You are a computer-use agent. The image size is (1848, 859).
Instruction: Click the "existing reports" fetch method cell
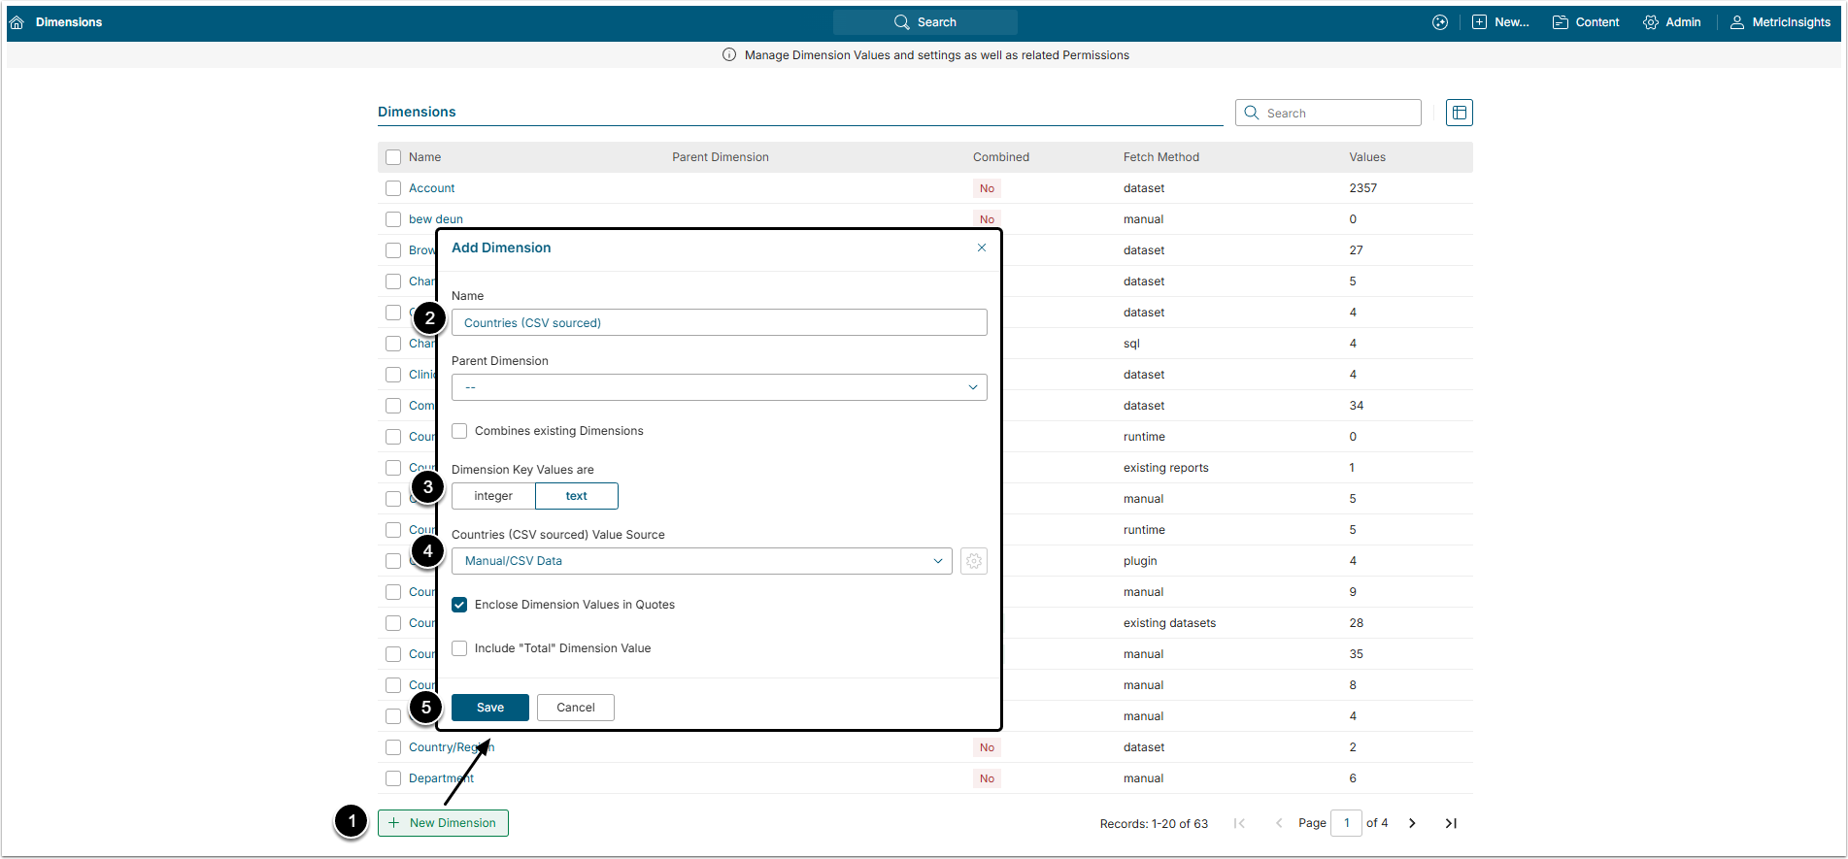pos(1166,468)
